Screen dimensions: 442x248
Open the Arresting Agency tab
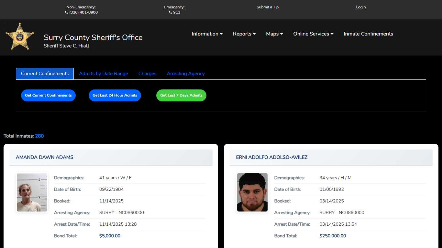pyautogui.click(x=186, y=74)
